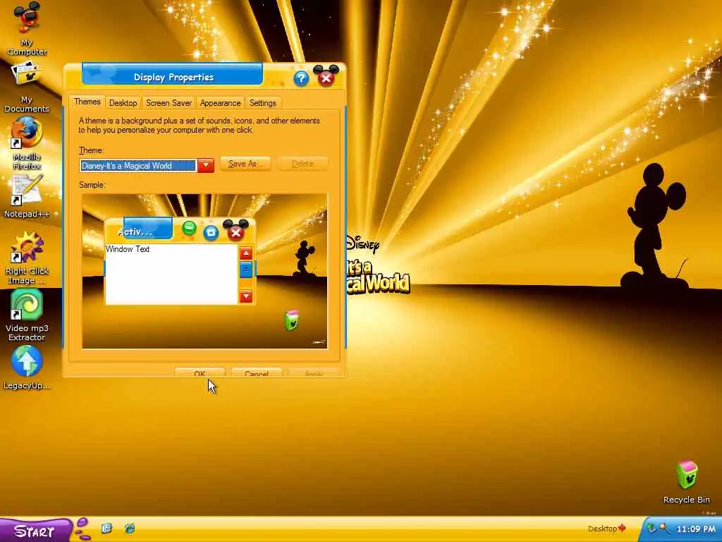The width and height of the screenshot is (722, 542).
Task: Click the 11:09 PM clock
Action: (x=696, y=529)
